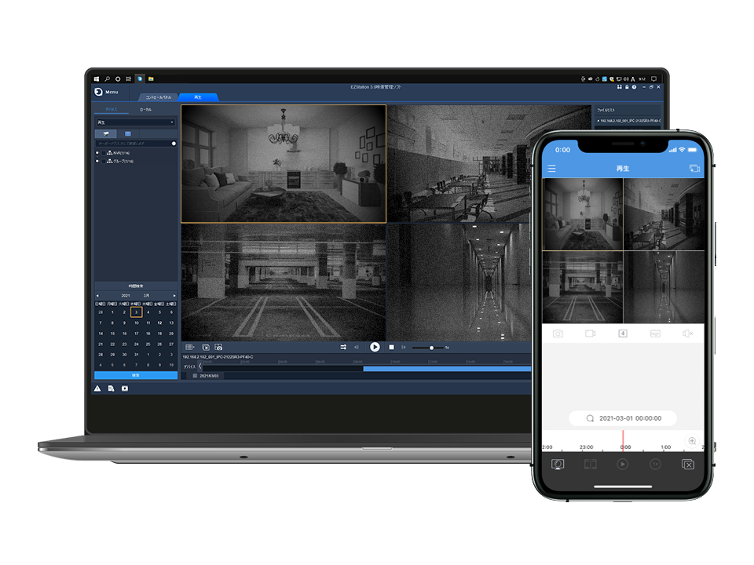Click the frame backward button
The width and height of the screenshot is (754, 565).
click(357, 347)
